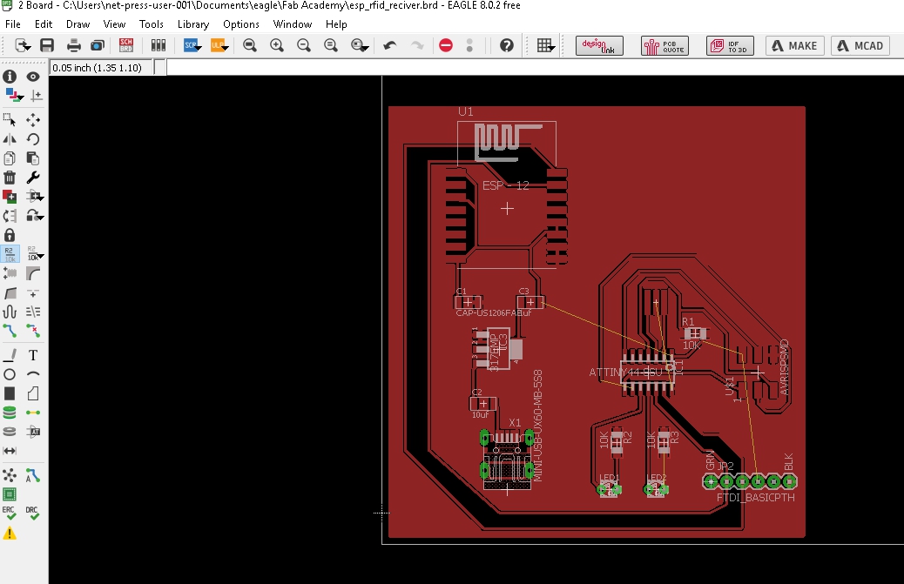Image resolution: width=904 pixels, height=584 pixels.
Task: Select the Attribute tool
Action: click(33, 432)
